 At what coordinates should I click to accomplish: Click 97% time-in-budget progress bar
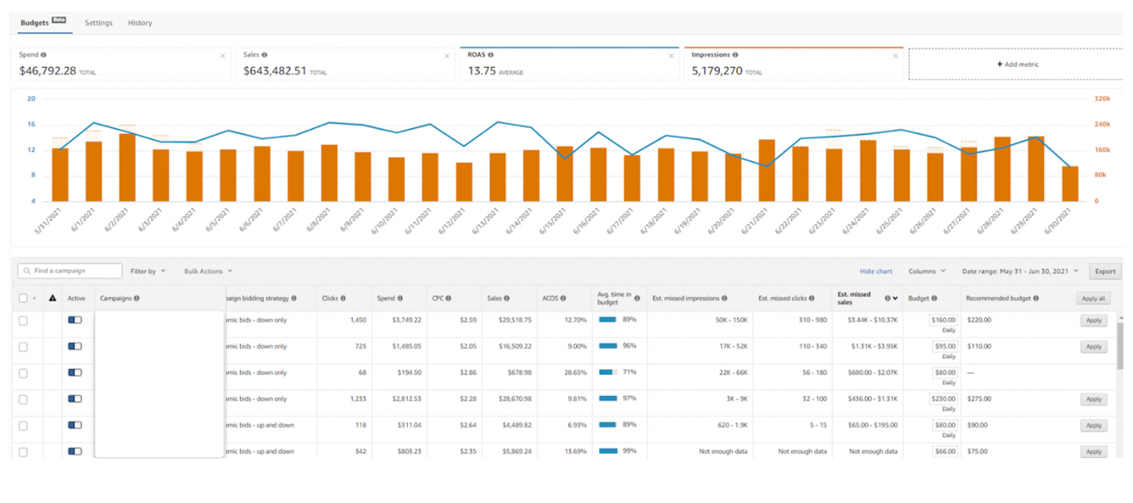tap(609, 398)
